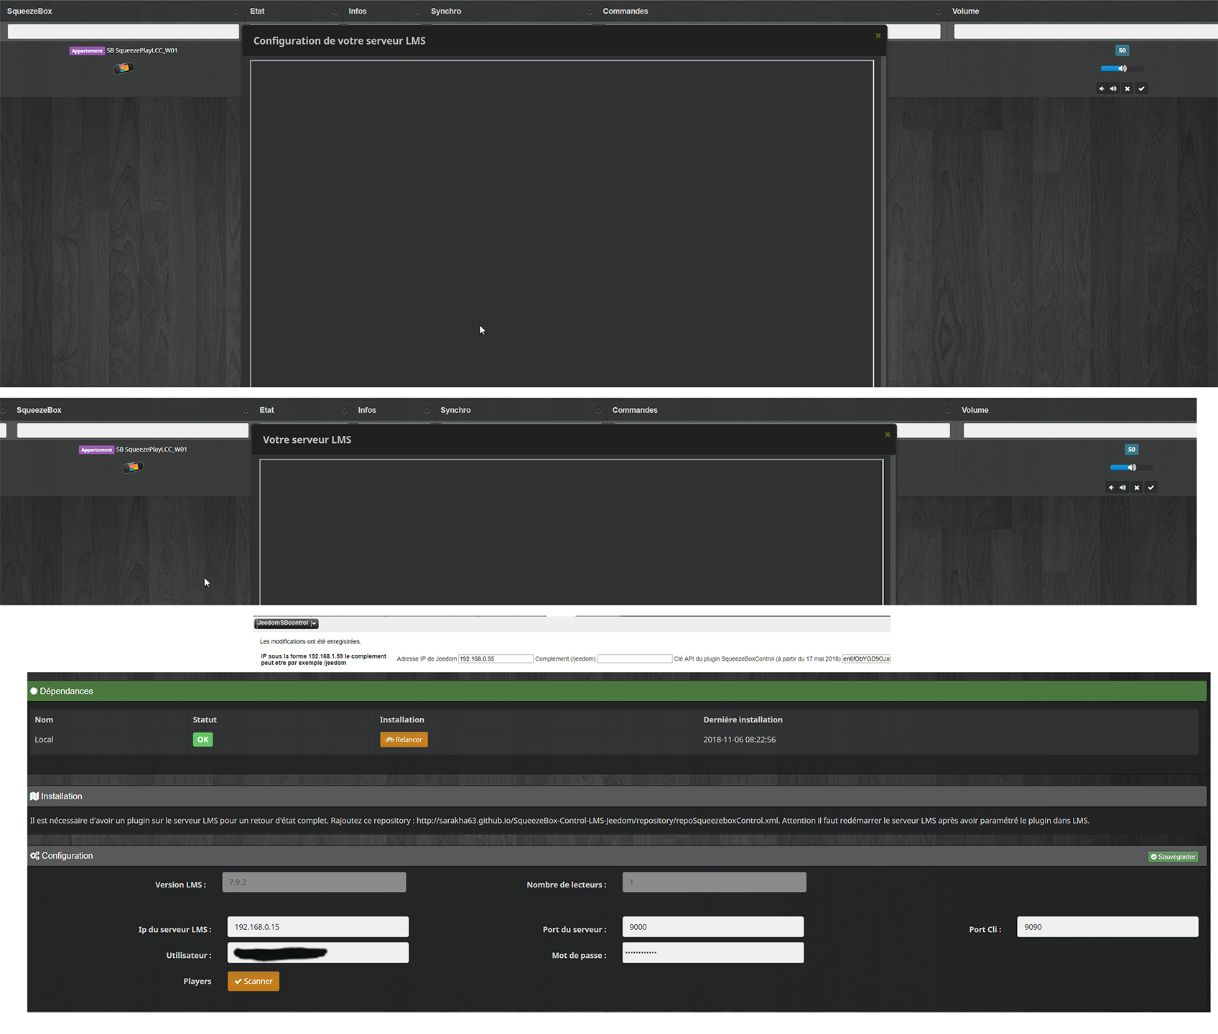The height and width of the screenshot is (1034, 1218).
Task: Click the Mot de passe field
Action: [712, 953]
